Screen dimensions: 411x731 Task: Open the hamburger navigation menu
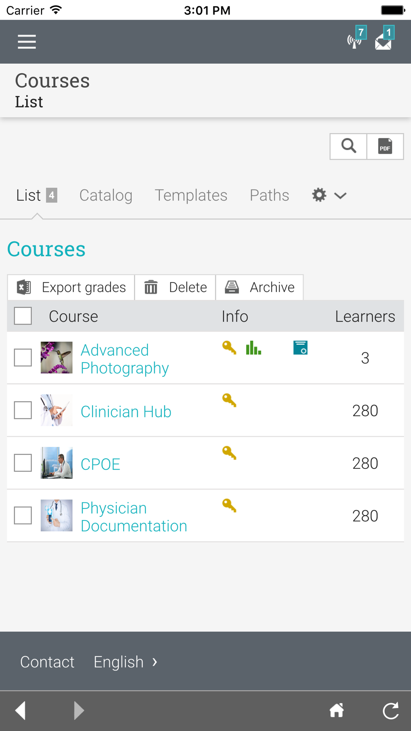tap(27, 42)
